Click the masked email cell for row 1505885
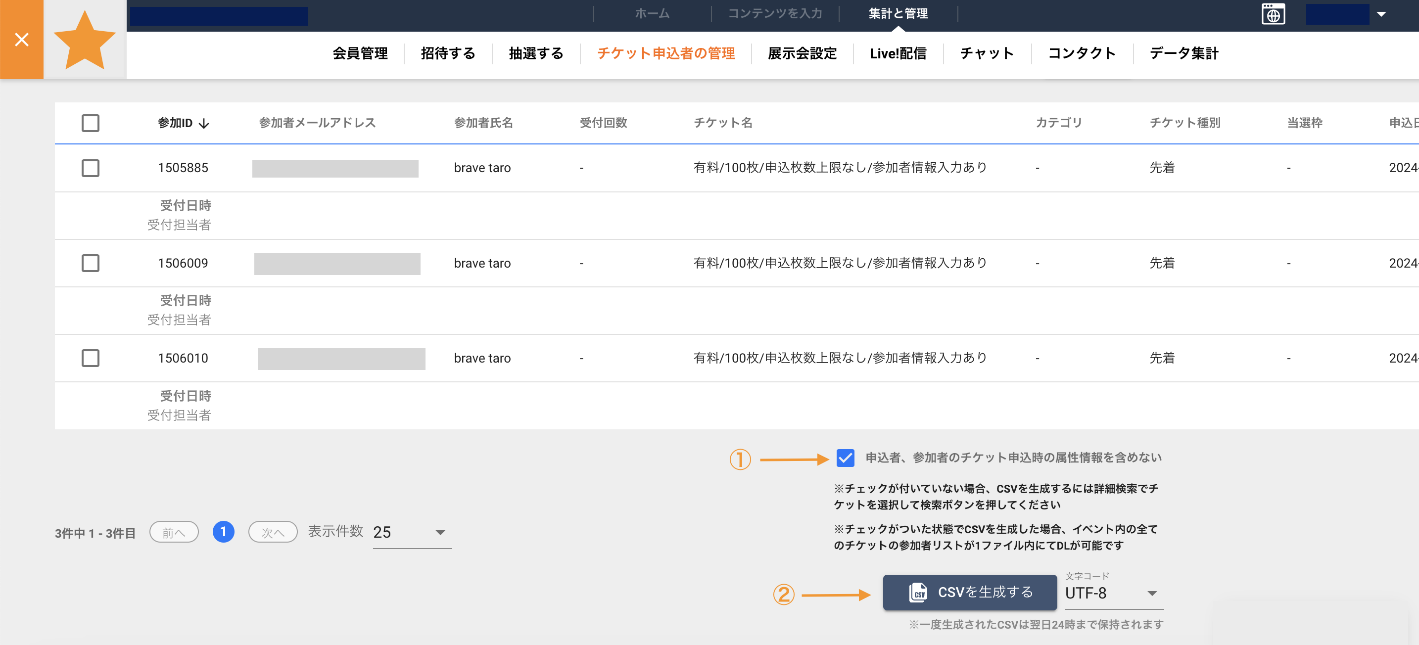1419x645 pixels. pyautogui.click(x=335, y=169)
